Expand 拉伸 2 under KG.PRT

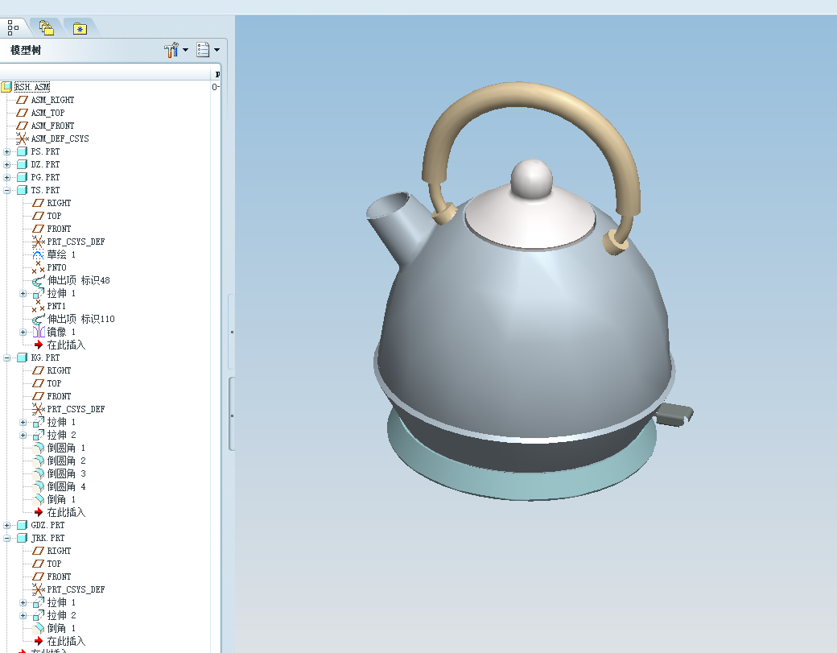point(23,435)
